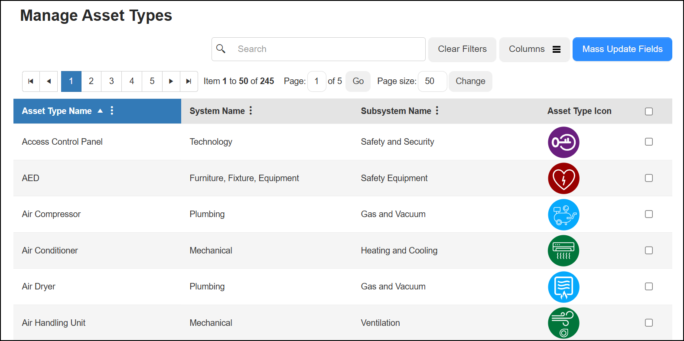The image size is (684, 341).
Task: Click 'Plumbing' in Air Compressor row
Action: point(207,214)
